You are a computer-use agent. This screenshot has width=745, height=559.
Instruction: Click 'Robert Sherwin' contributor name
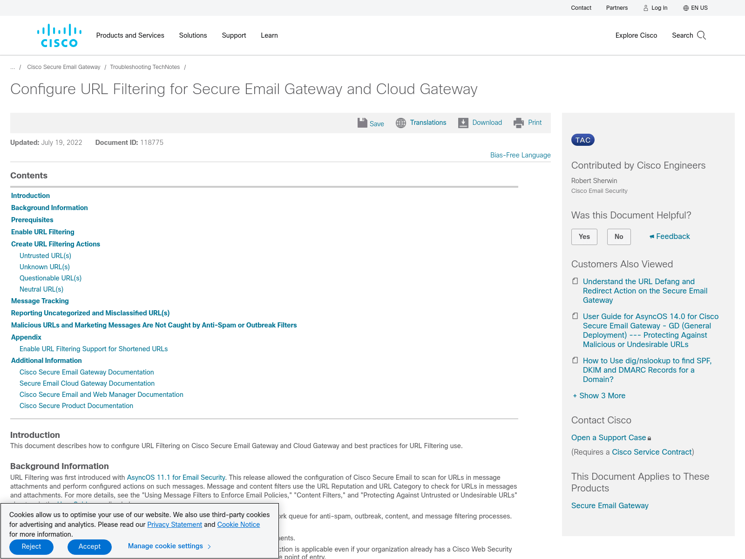pos(594,181)
